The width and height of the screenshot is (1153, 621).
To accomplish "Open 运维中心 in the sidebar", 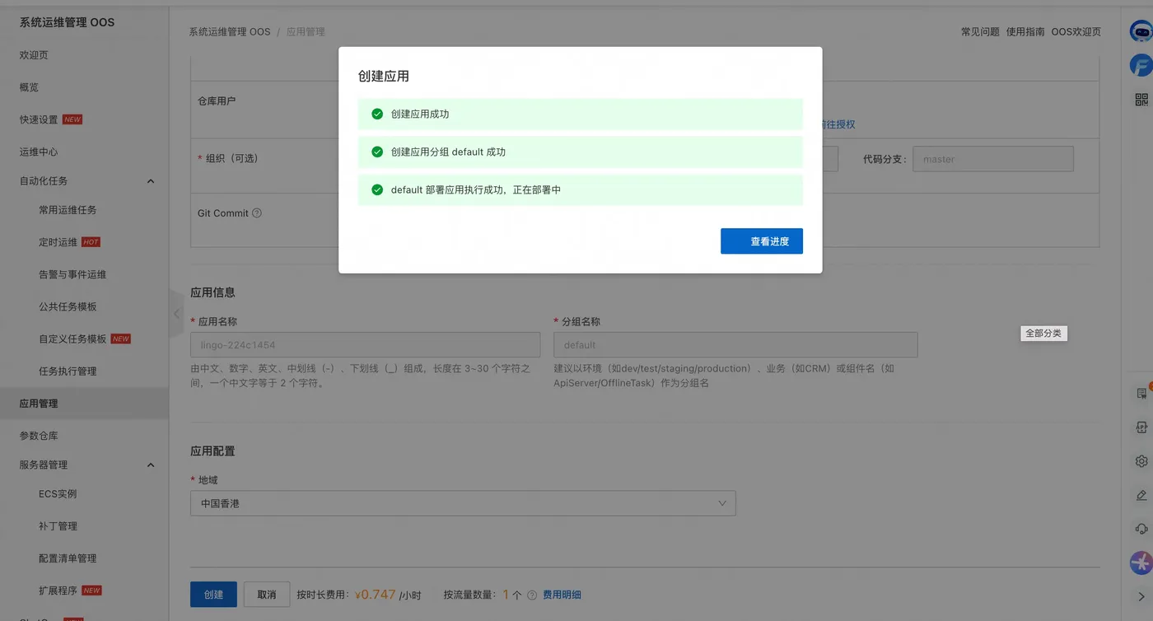I will 39,152.
